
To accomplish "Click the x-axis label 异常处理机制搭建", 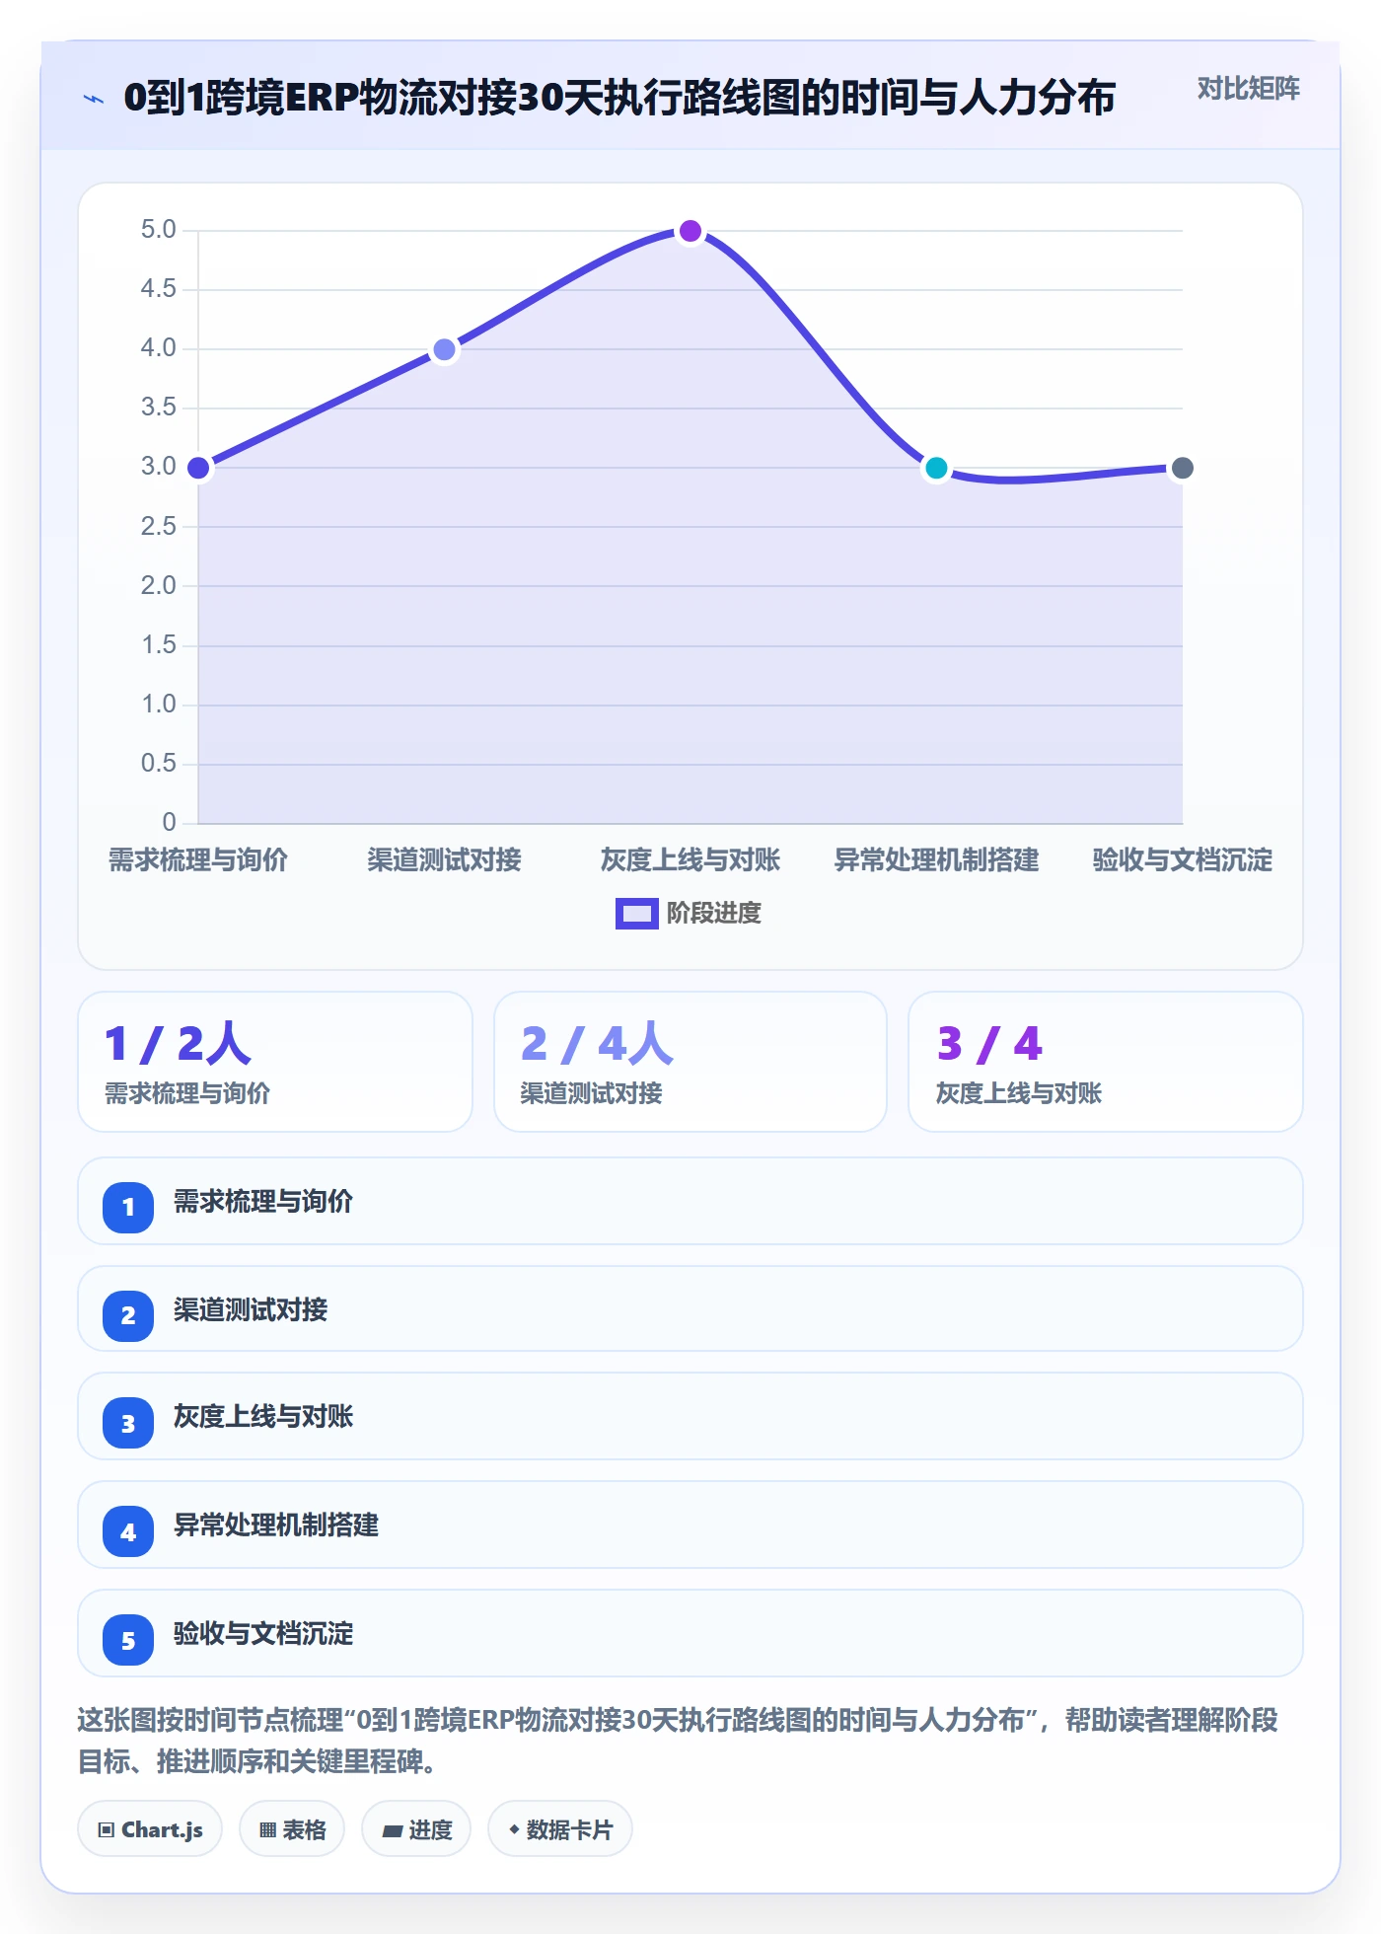I will point(936,860).
